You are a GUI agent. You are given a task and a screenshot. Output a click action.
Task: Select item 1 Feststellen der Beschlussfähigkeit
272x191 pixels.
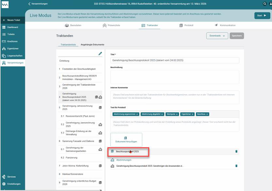click(80, 69)
